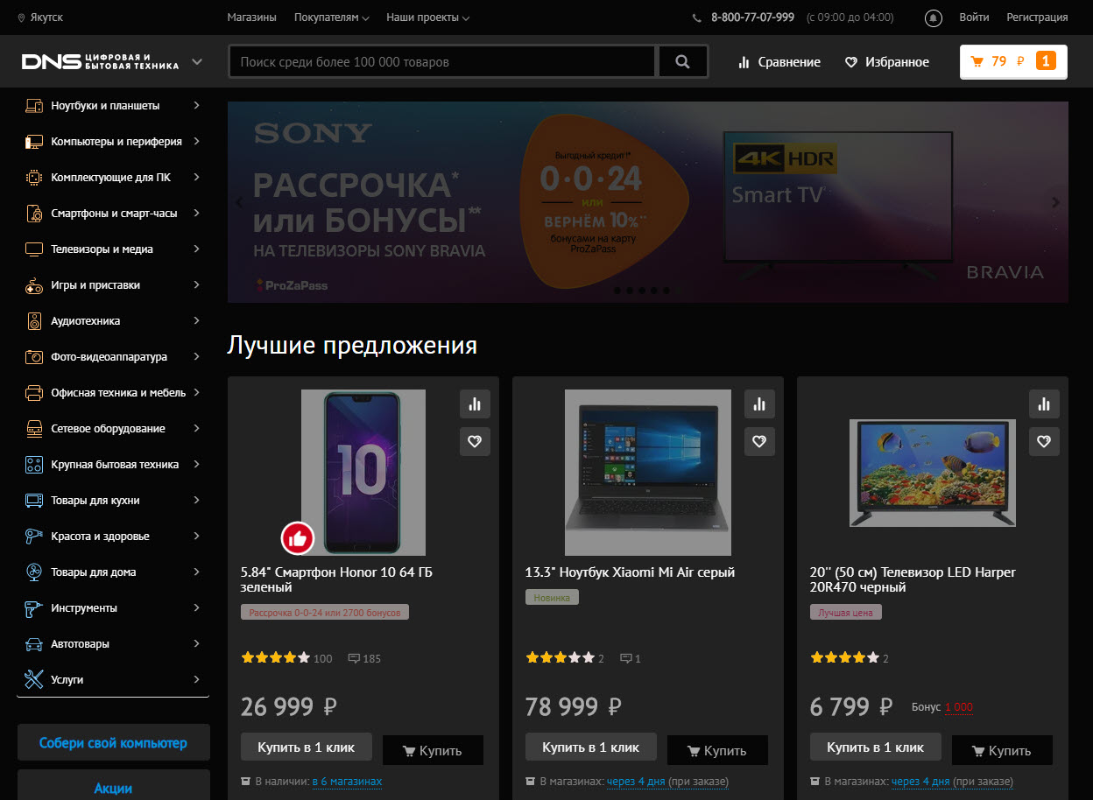Open the notifications bell icon
The height and width of the screenshot is (800, 1093).
[x=934, y=18]
